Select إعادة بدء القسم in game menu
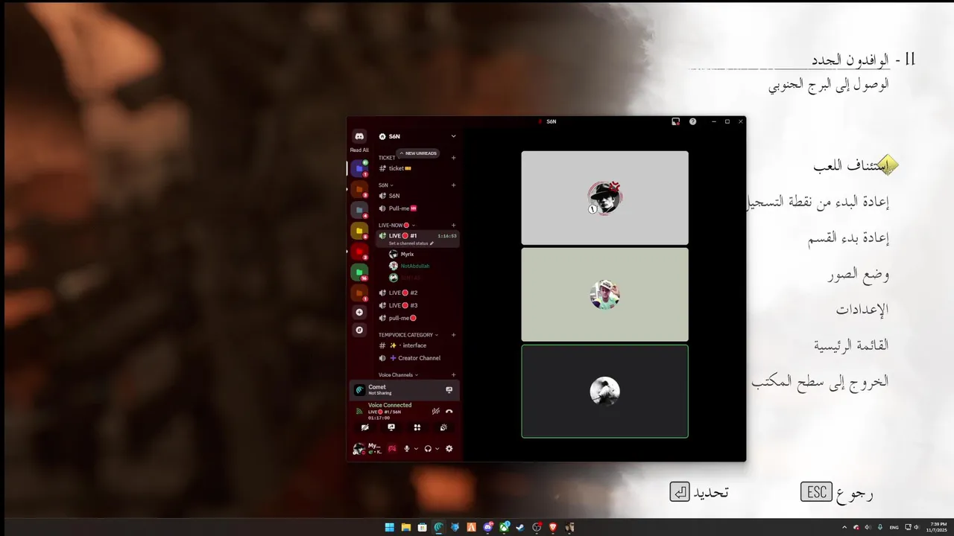Viewport: 954px width, 536px height. (848, 238)
